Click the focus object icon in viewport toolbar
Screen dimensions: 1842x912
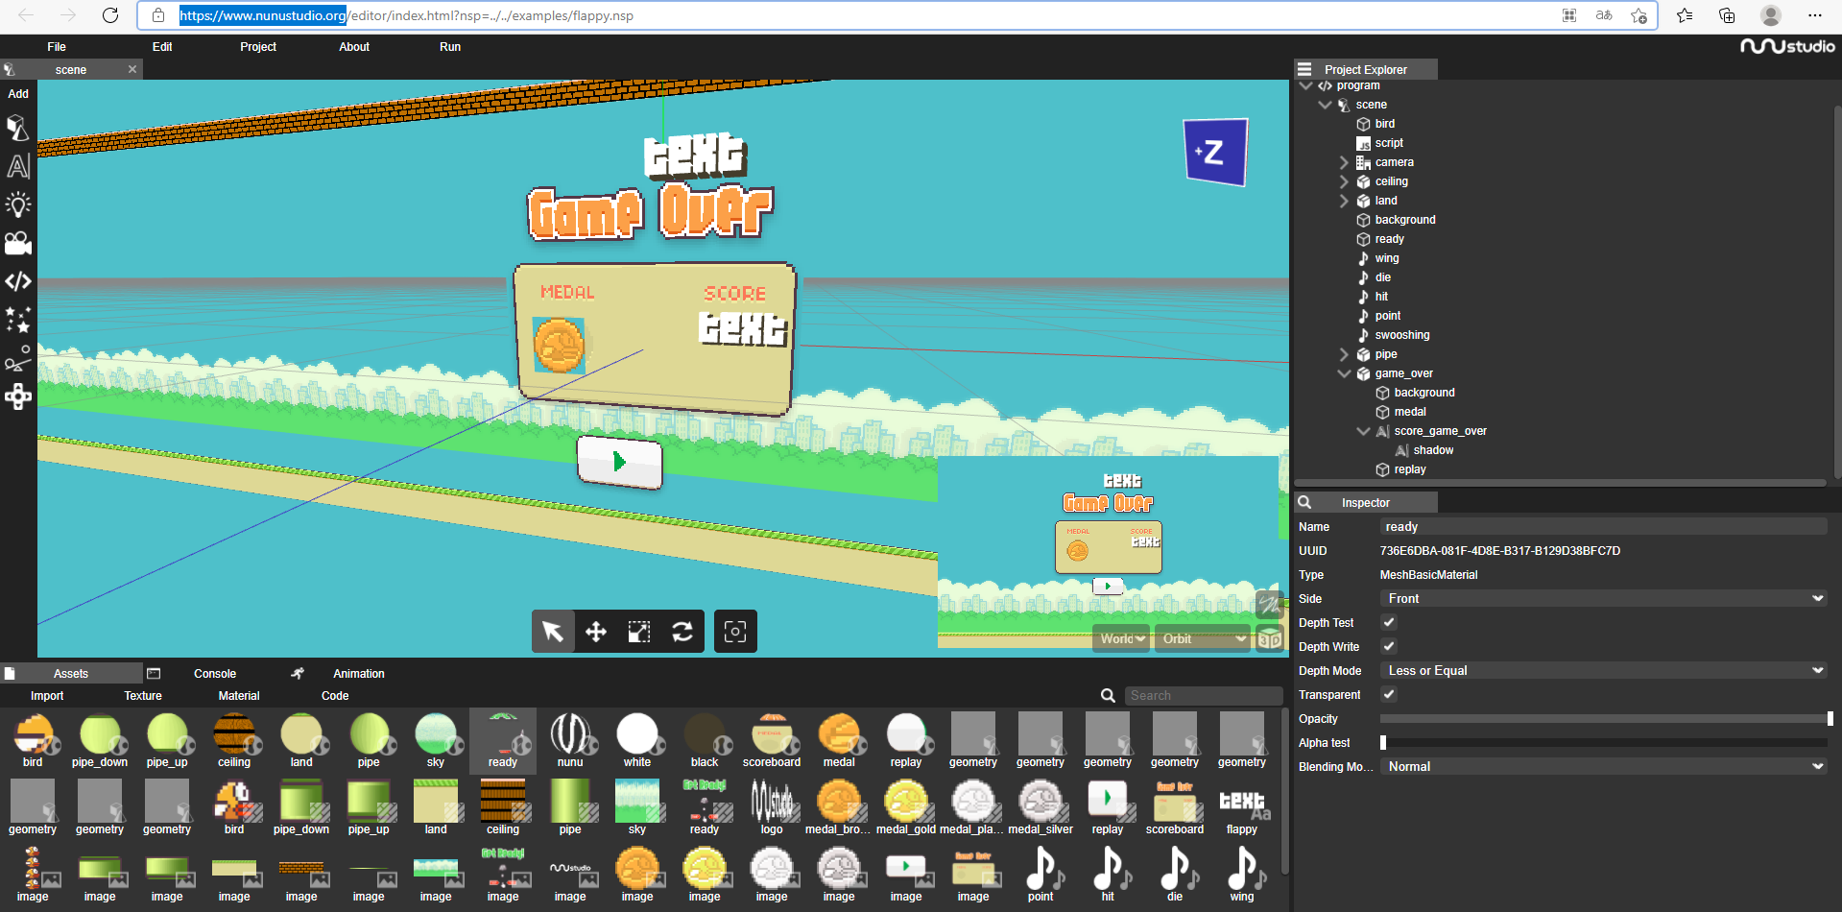(x=735, y=632)
